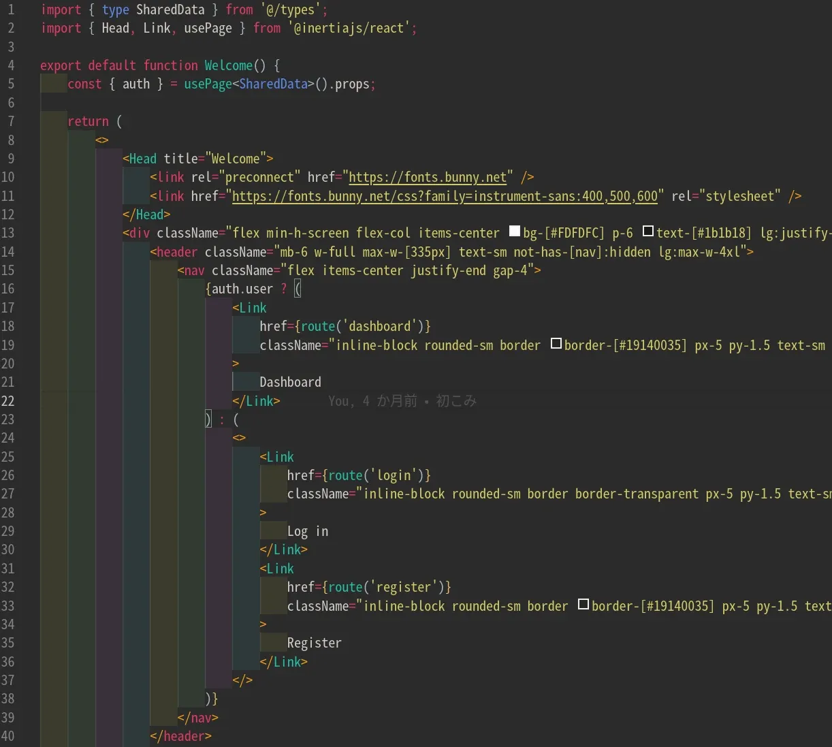The width and height of the screenshot is (832, 747).
Task: Click line number 13 in the gutter
Action: tap(8, 233)
